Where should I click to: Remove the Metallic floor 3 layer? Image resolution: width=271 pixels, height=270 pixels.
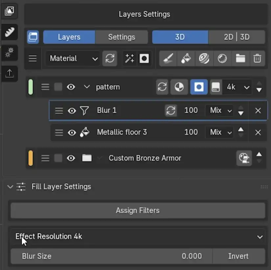point(258,132)
